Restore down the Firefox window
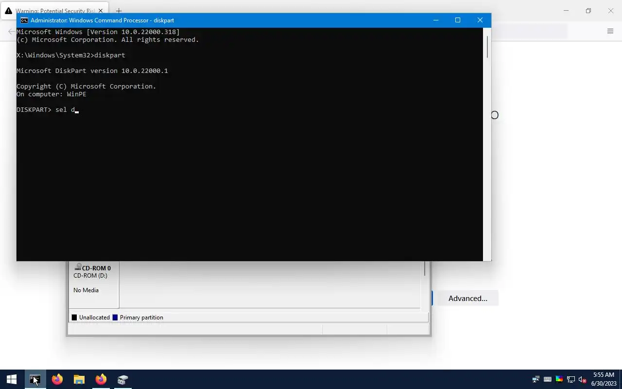 (x=588, y=11)
